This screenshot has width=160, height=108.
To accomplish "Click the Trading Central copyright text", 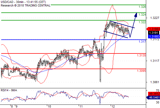I will point(25,5).
